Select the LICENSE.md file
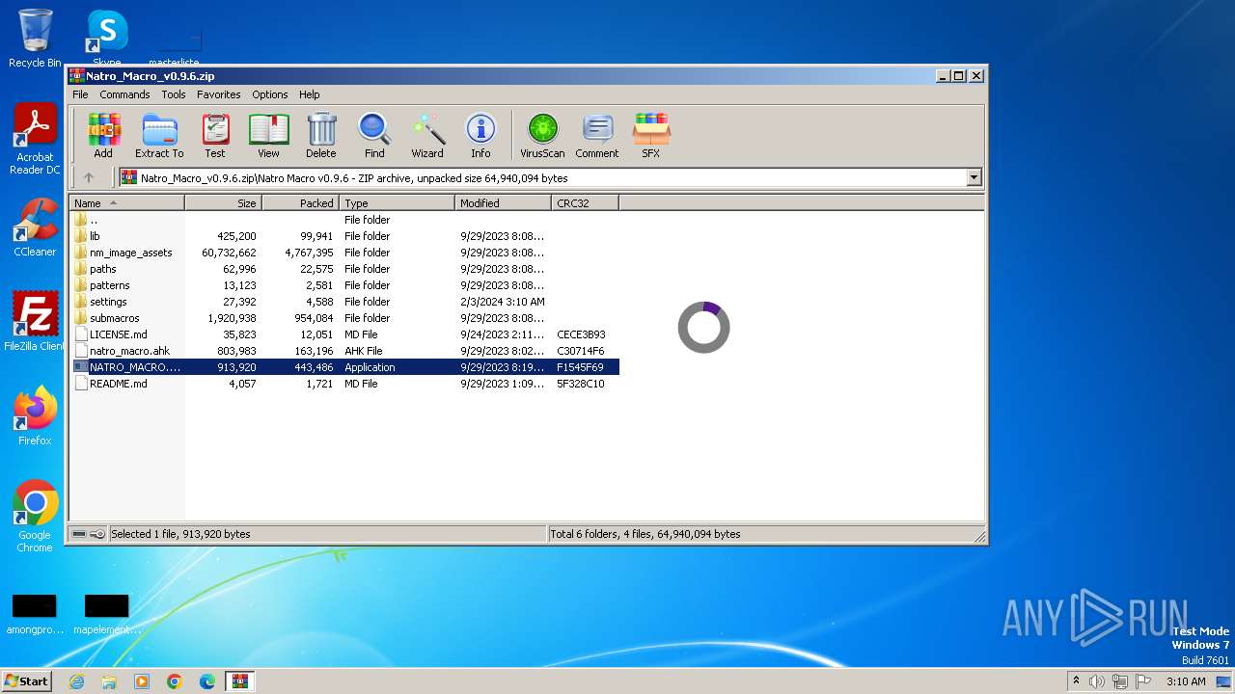The width and height of the screenshot is (1235, 694). [x=344, y=334]
